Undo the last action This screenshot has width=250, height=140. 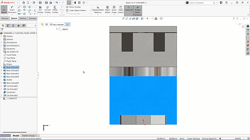[57, 3]
